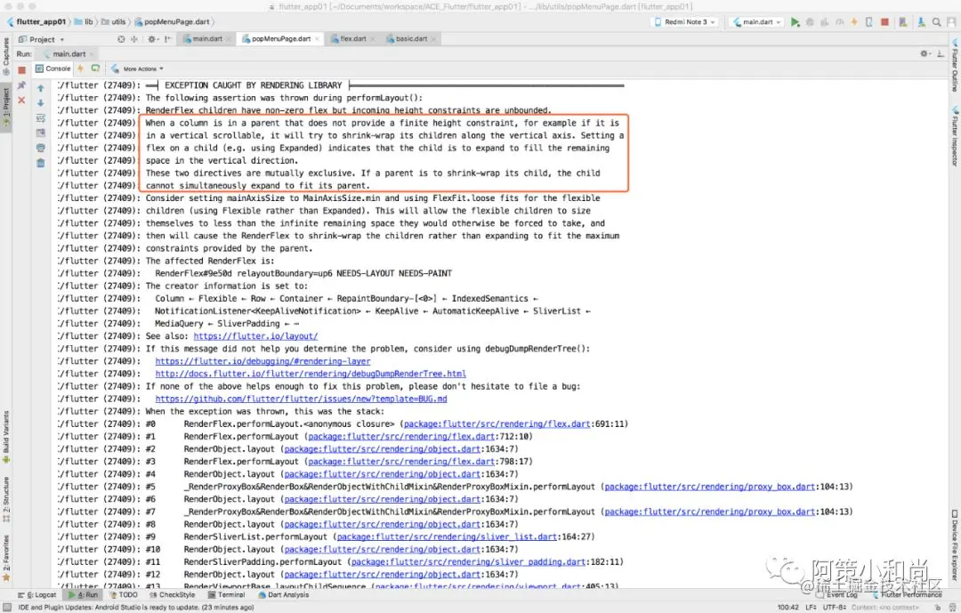The image size is (961, 613).
Task: Toggle scroll to the end icon in console gutter
Action: click(x=40, y=133)
